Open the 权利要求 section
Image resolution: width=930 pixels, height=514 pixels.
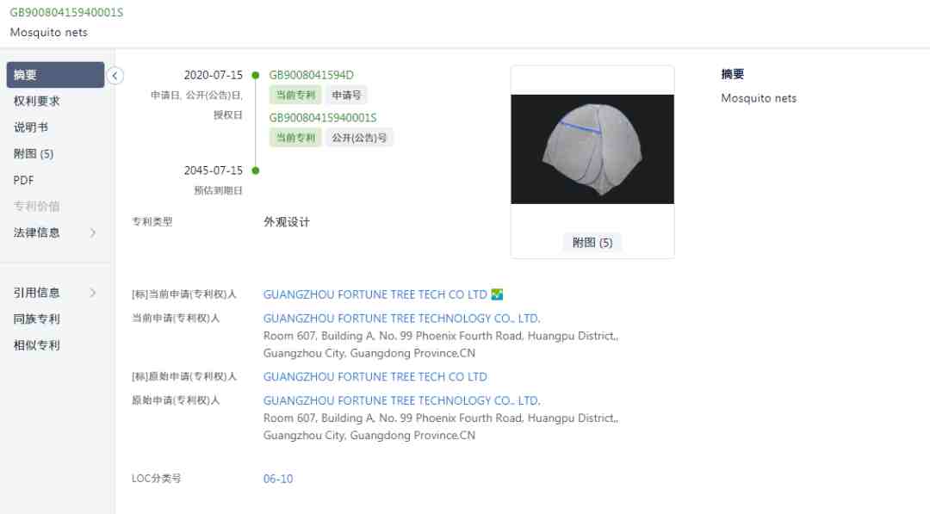coord(37,102)
